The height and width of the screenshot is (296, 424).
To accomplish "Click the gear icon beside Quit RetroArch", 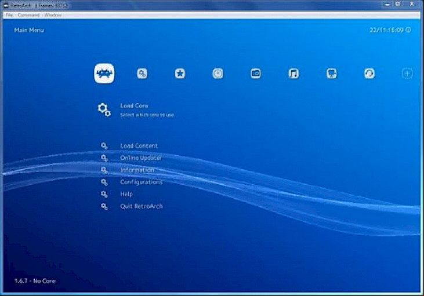I will coord(104,206).
